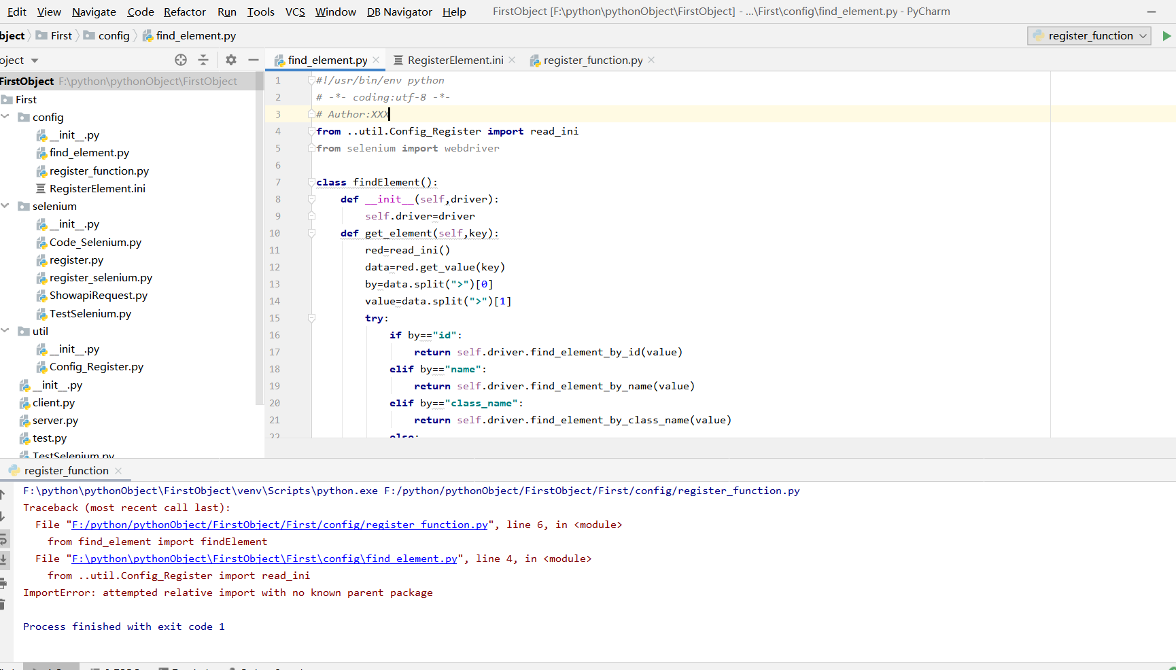Open the Edit menu

[x=16, y=12]
